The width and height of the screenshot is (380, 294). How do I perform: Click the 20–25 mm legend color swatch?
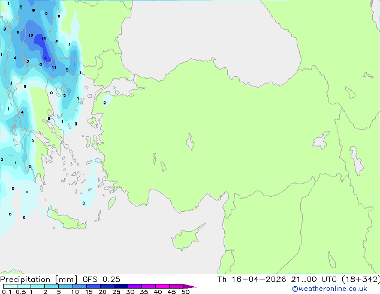click(107, 286)
